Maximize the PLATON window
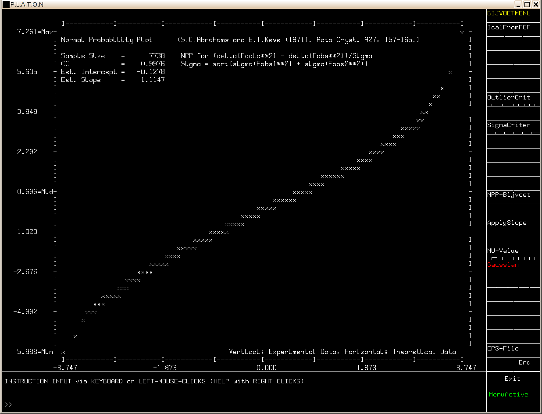542x414 pixels. [x=527, y=4]
